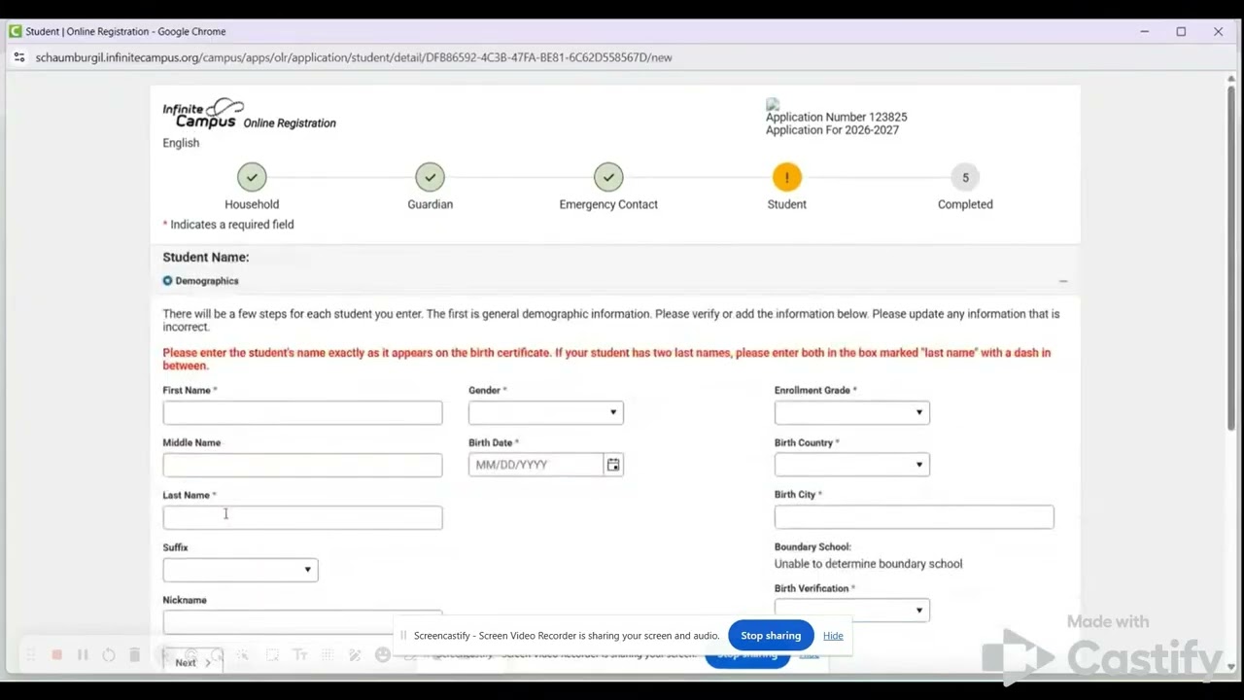Image resolution: width=1244 pixels, height=700 pixels.
Task: Open the Birth Date calendar picker
Action: 612,465
